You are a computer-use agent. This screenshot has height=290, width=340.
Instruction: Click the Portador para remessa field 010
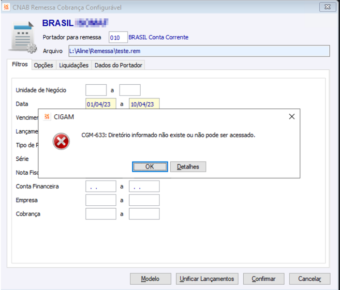coord(118,37)
